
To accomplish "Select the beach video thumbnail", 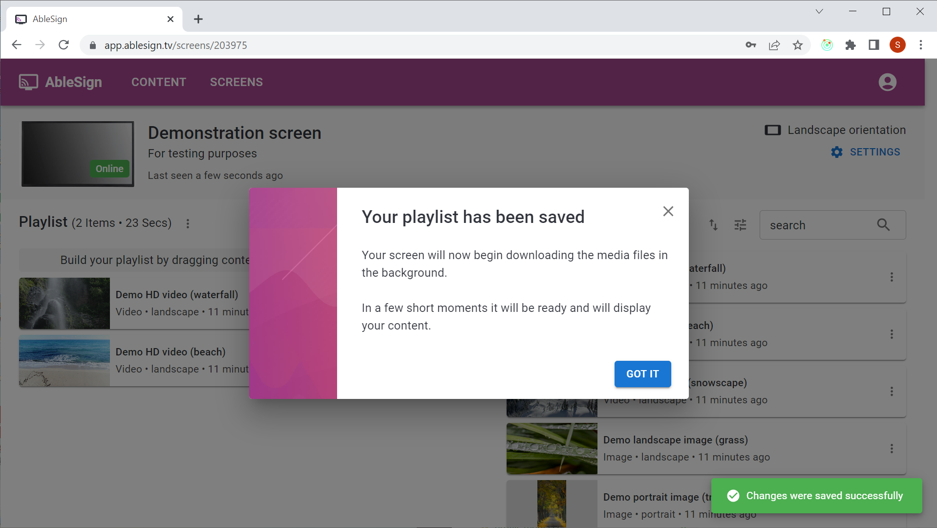I will pyautogui.click(x=64, y=362).
